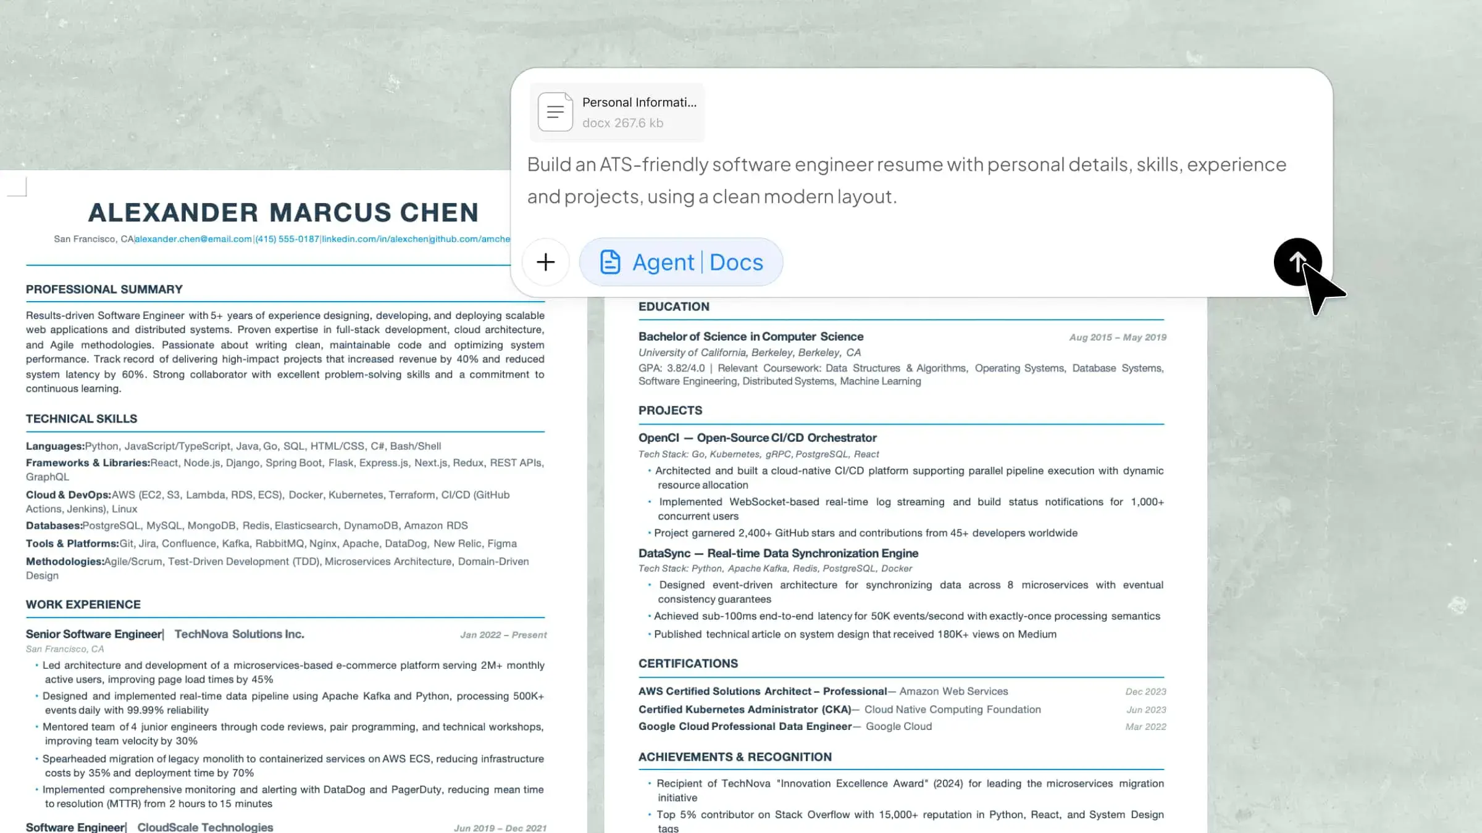Click the Education section heading
Image resolution: width=1482 pixels, height=833 pixels.
674,307
